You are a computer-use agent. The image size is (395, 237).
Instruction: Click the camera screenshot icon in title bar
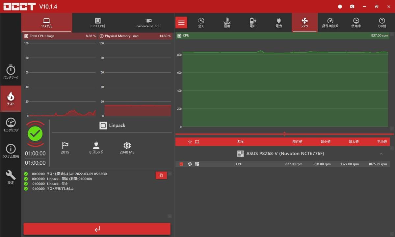click(x=352, y=7)
